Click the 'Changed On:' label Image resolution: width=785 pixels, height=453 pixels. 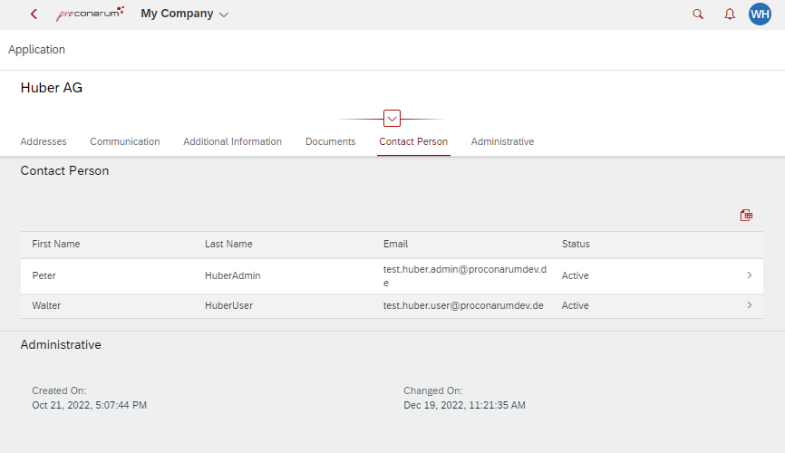coord(433,390)
